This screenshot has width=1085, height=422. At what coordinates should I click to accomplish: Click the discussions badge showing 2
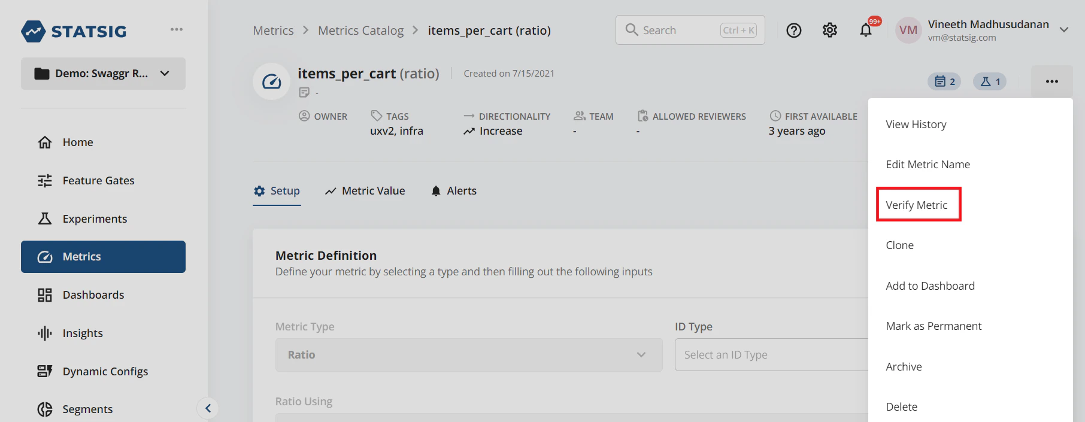944,81
